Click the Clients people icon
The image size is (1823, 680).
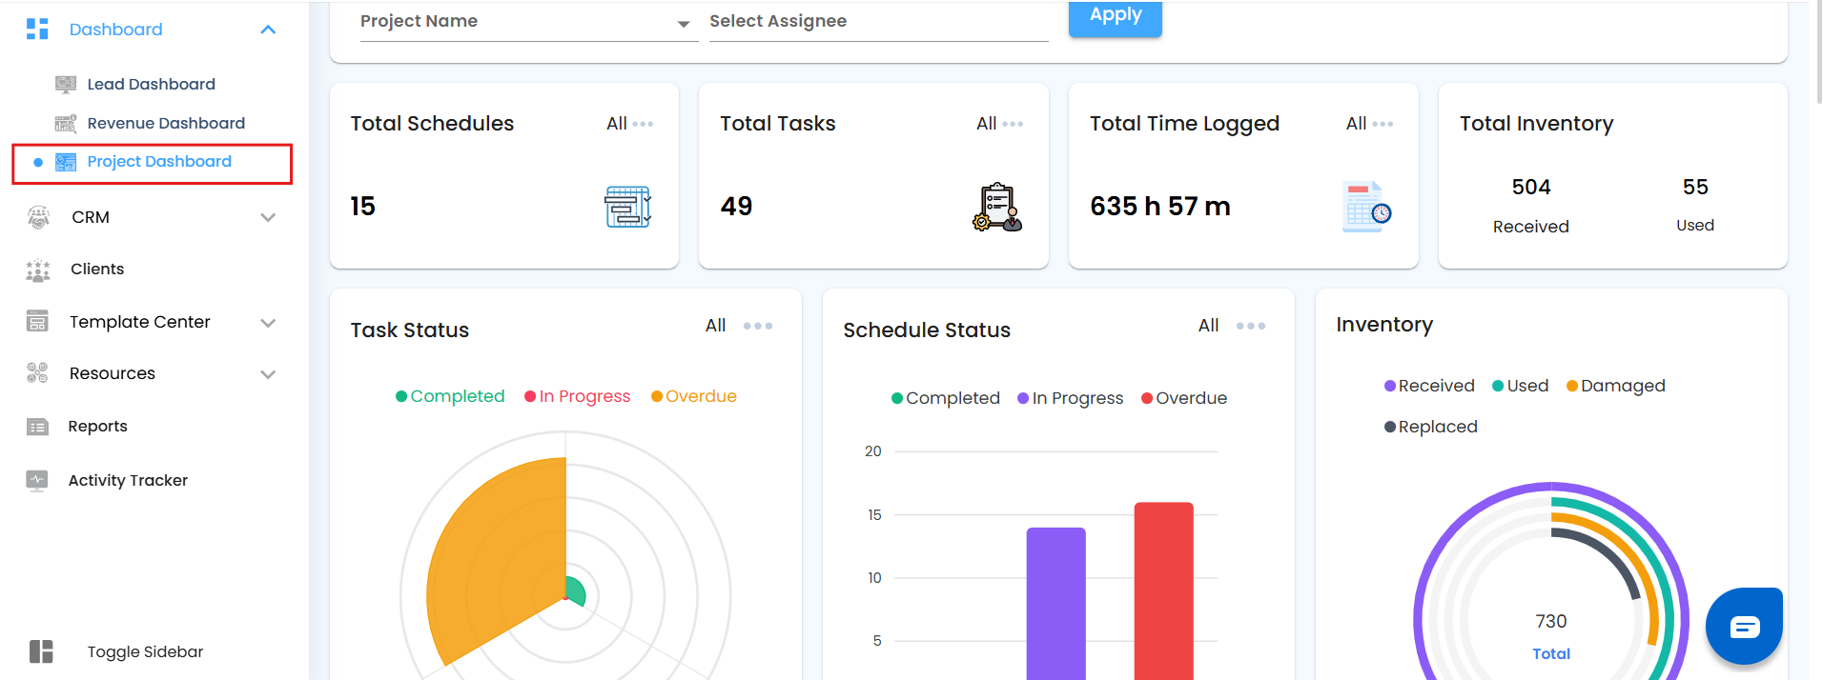(38, 270)
